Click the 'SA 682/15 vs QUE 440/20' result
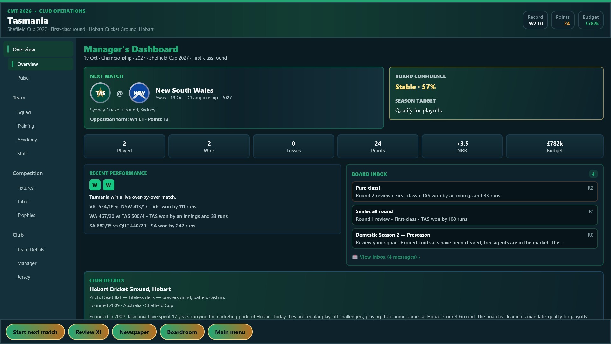The width and height of the screenshot is (611, 344). 142,226
